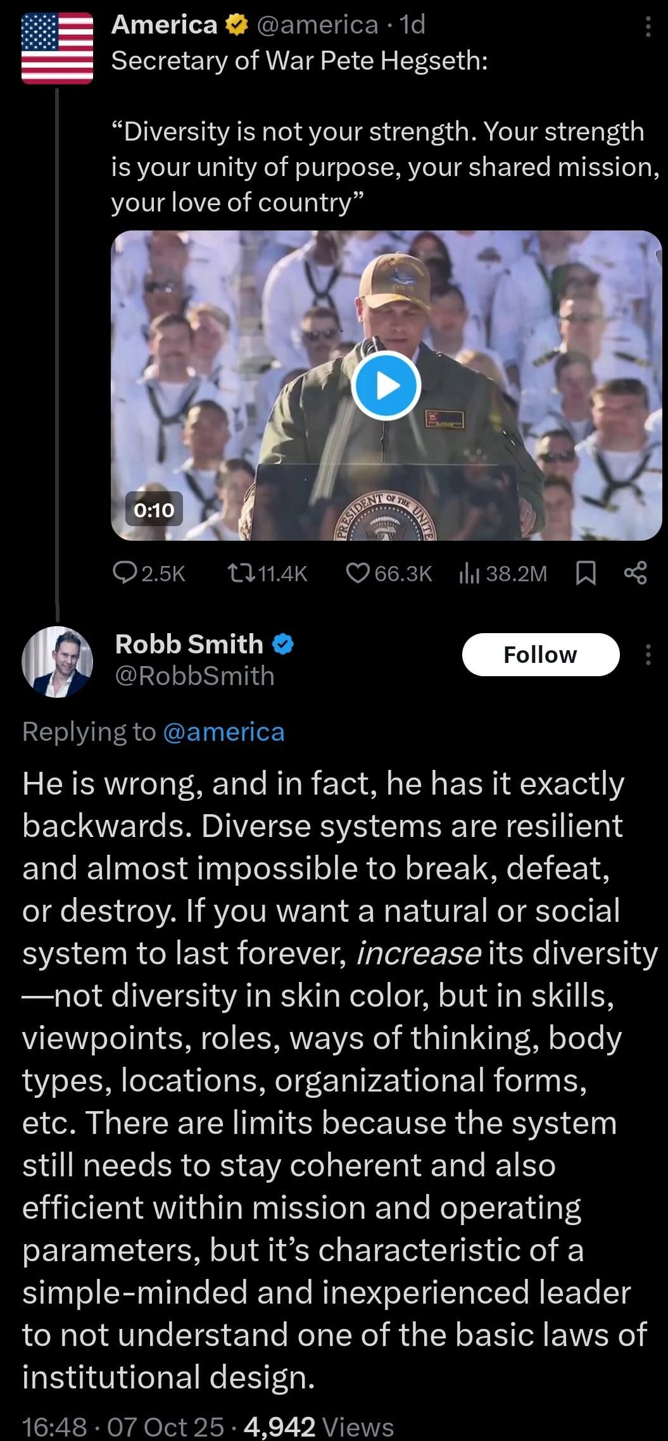
Task: Follow Robb Smith
Action: point(540,655)
